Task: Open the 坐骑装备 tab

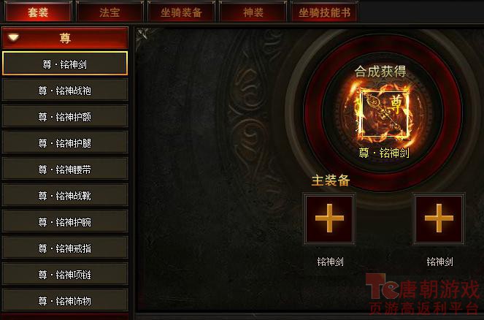Action: pyautogui.click(x=181, y=12)
